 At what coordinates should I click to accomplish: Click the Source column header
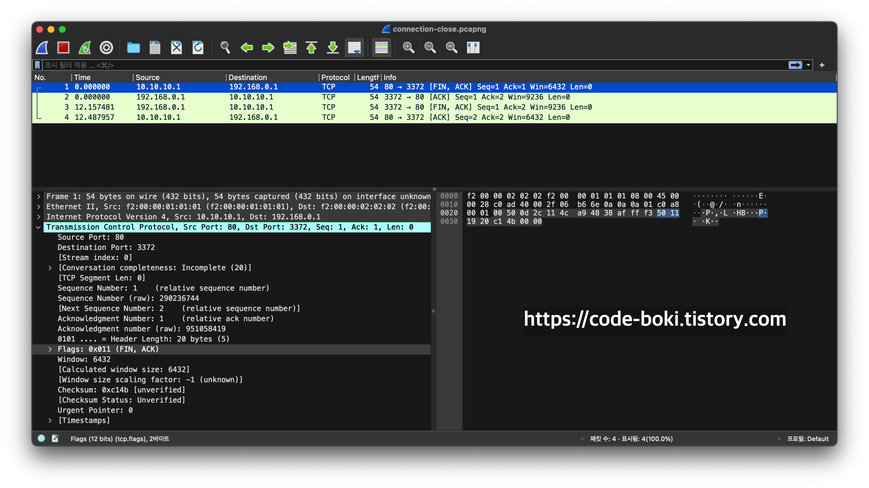[147, 78]
